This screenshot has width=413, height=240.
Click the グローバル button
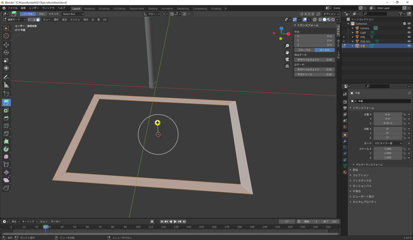pos(304,50)
